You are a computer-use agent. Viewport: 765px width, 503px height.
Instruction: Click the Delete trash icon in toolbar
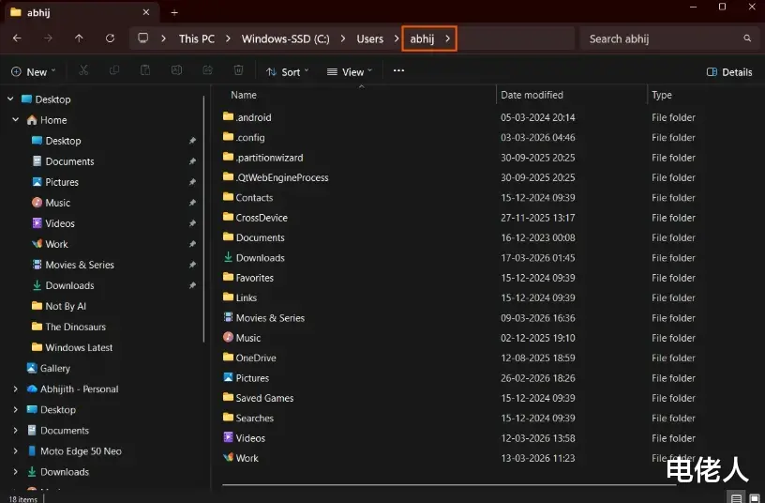tap(238, 71)
